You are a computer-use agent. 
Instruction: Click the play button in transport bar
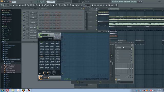point(4,2)
